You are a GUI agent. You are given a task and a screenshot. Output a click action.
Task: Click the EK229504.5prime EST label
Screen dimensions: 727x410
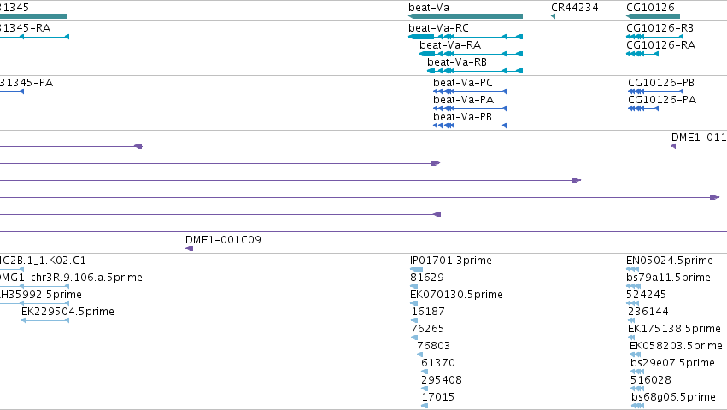coord(67,312)
